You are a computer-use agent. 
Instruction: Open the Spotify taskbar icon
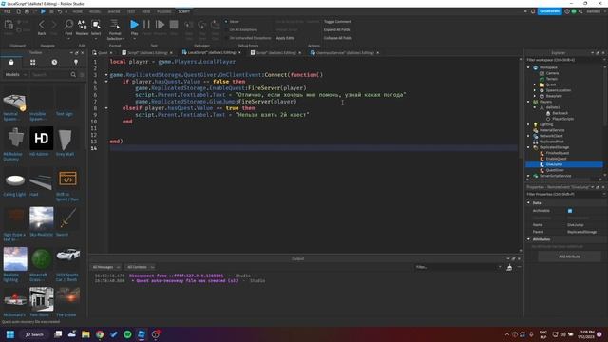click(x=127, y=334)
